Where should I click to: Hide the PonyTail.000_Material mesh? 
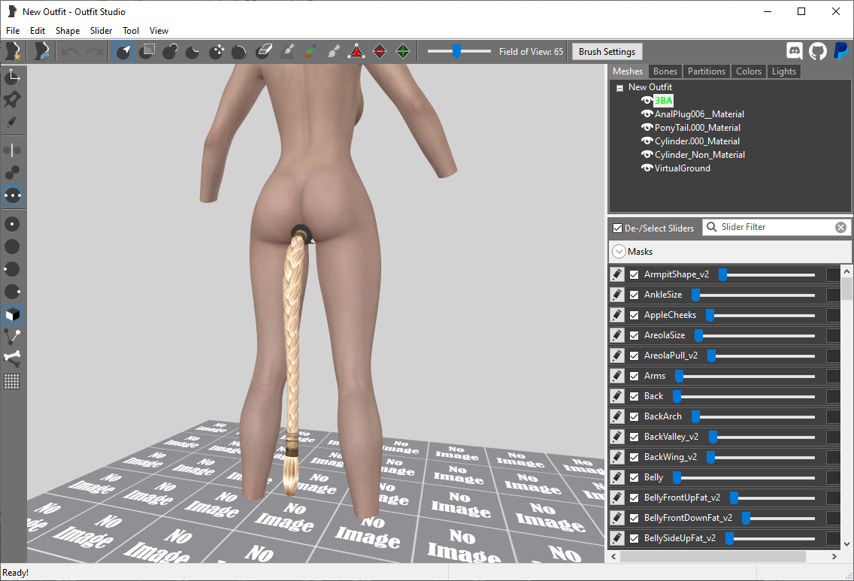click(x=647, y=128)
